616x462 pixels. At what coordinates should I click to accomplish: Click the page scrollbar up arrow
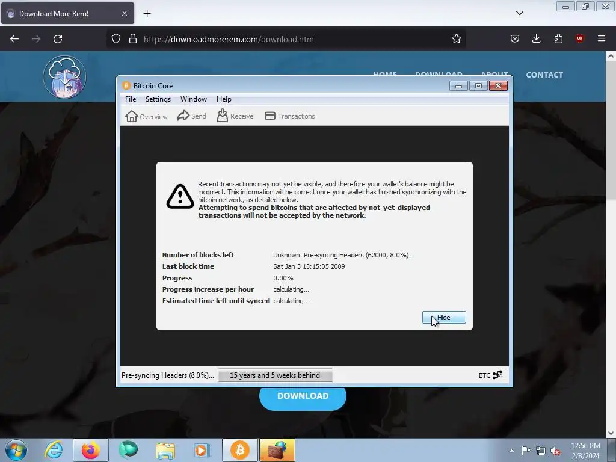611,56
